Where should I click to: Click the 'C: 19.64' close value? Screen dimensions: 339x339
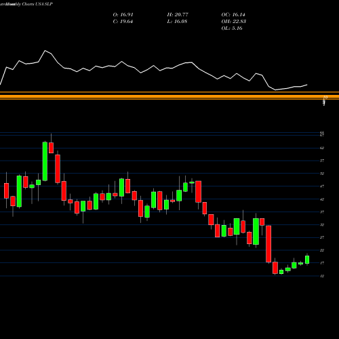(123, 22)
